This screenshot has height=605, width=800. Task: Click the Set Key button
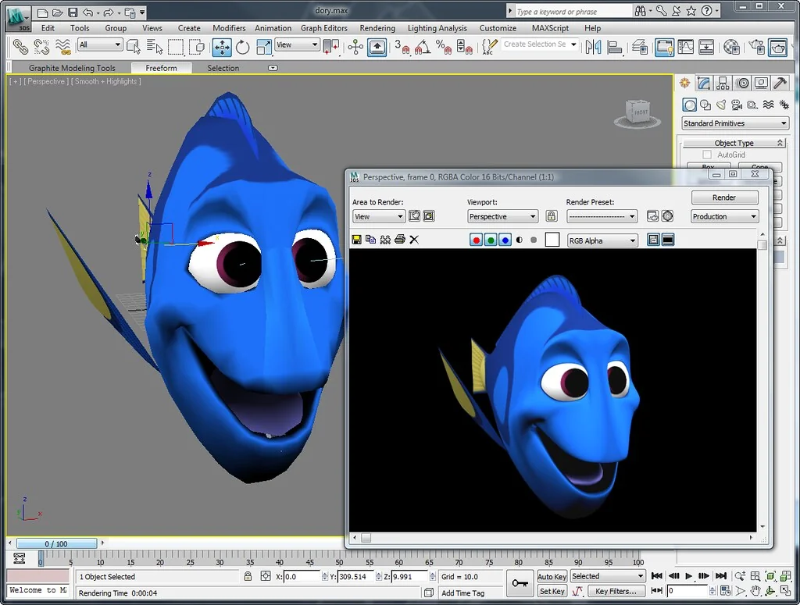[x=552, y=591]
